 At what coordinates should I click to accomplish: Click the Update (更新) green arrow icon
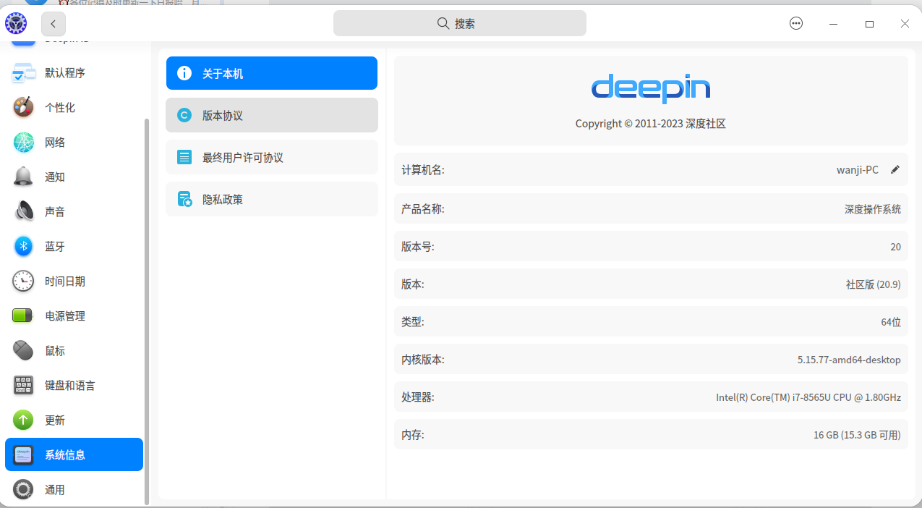click(23, 420)
